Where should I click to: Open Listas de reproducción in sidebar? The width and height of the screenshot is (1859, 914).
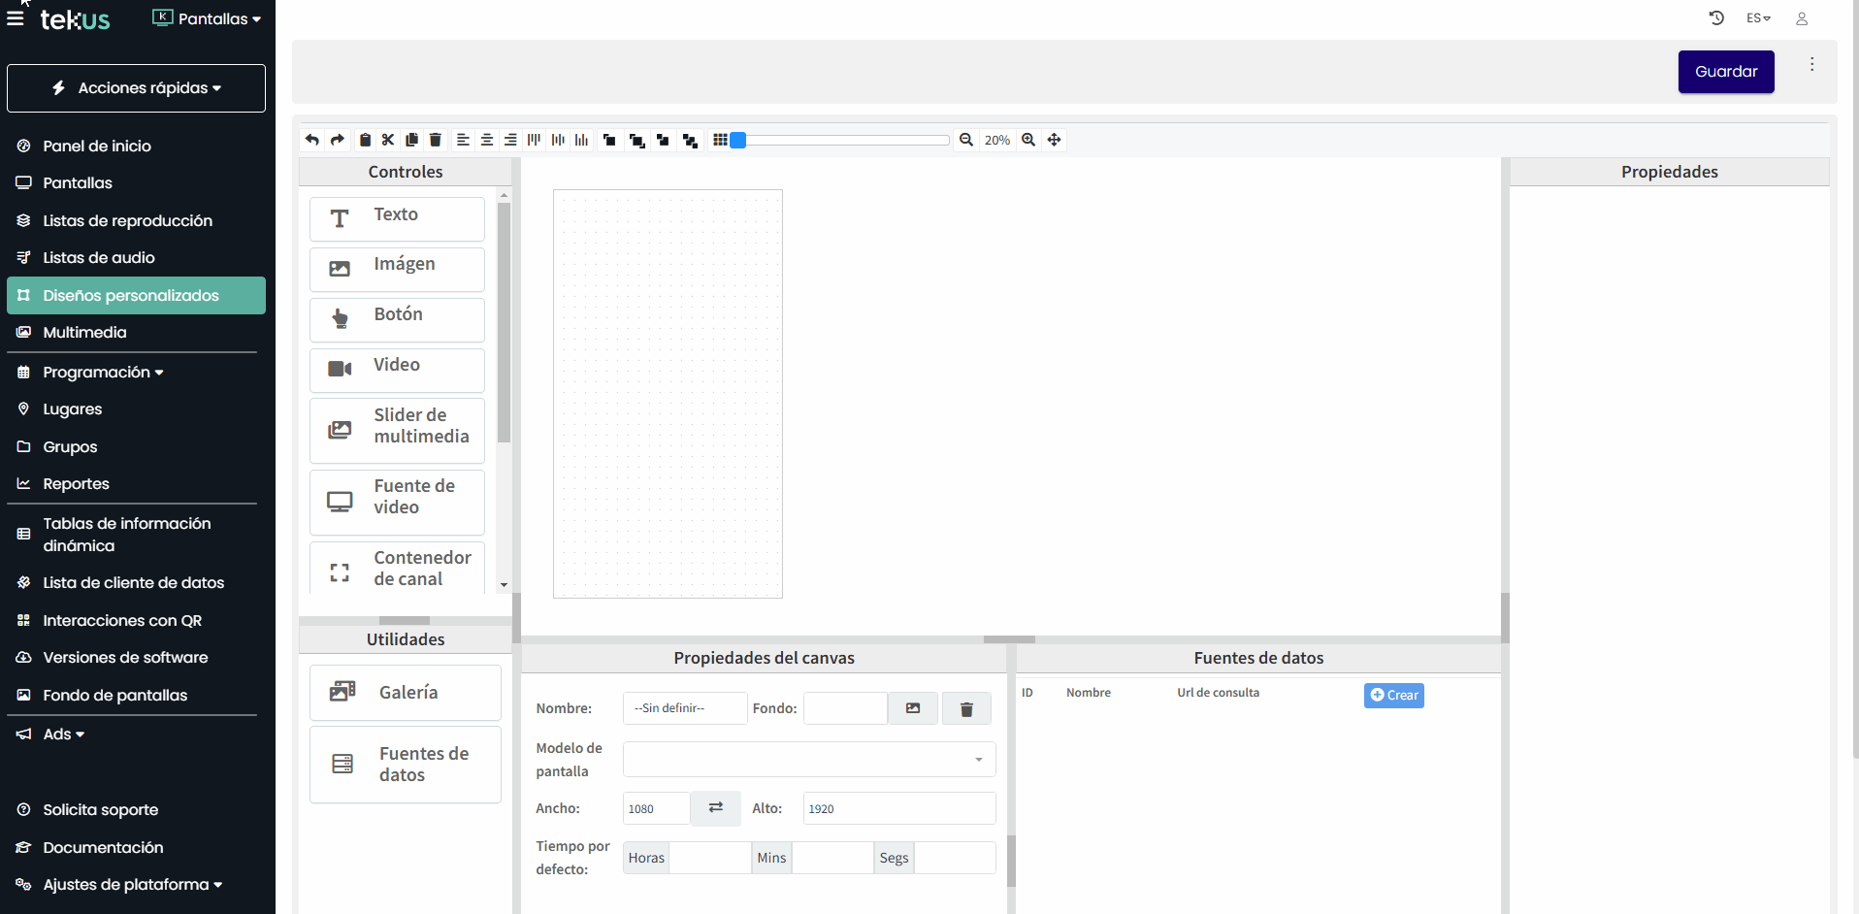127,221
